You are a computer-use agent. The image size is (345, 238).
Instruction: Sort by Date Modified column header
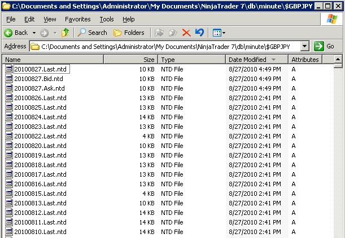pyautogui.click(x=257, y=60)
